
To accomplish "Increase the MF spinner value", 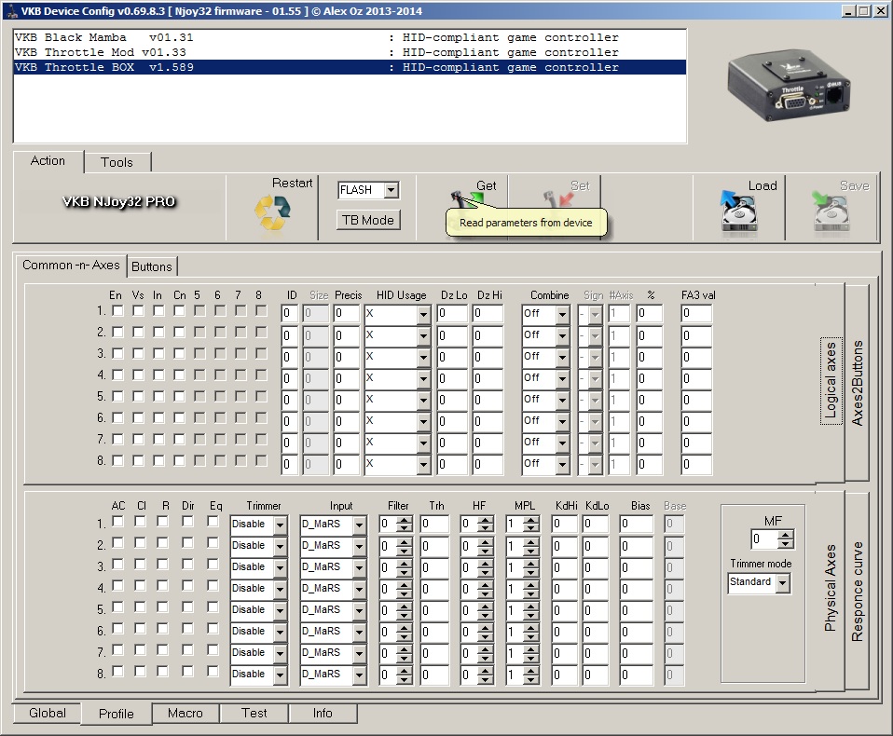I will 786,535.
